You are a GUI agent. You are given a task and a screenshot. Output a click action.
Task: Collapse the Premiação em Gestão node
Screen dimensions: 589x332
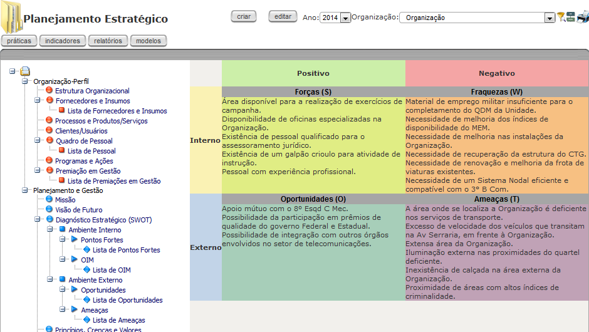37,170
